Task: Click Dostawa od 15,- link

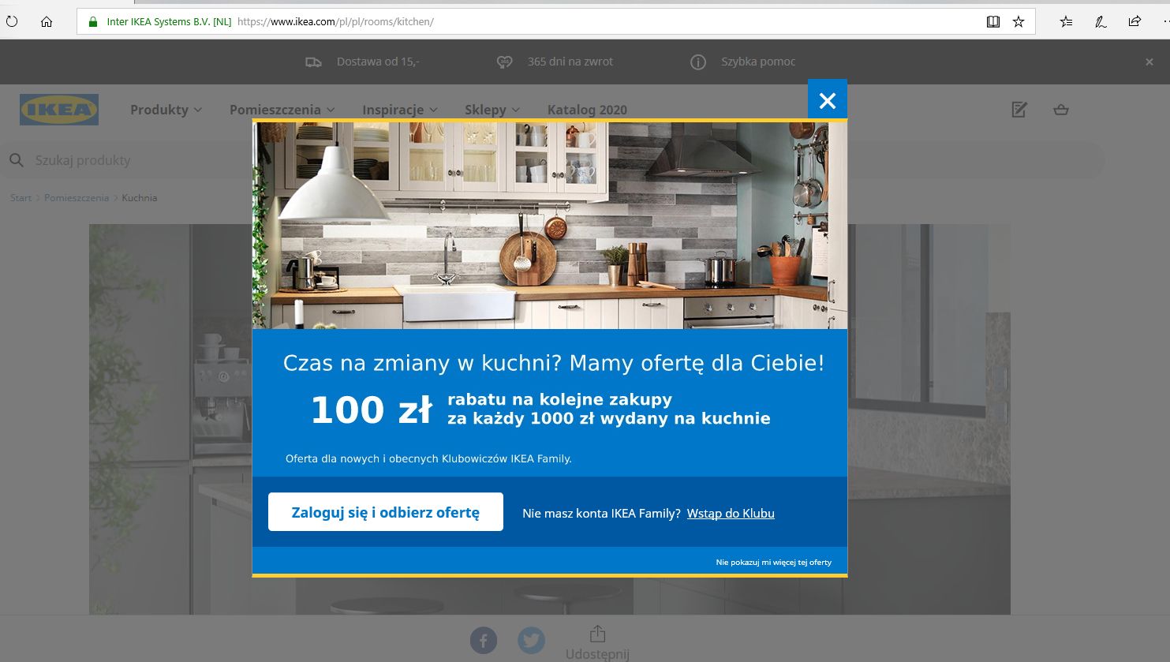Action: (x=378, y=62)
